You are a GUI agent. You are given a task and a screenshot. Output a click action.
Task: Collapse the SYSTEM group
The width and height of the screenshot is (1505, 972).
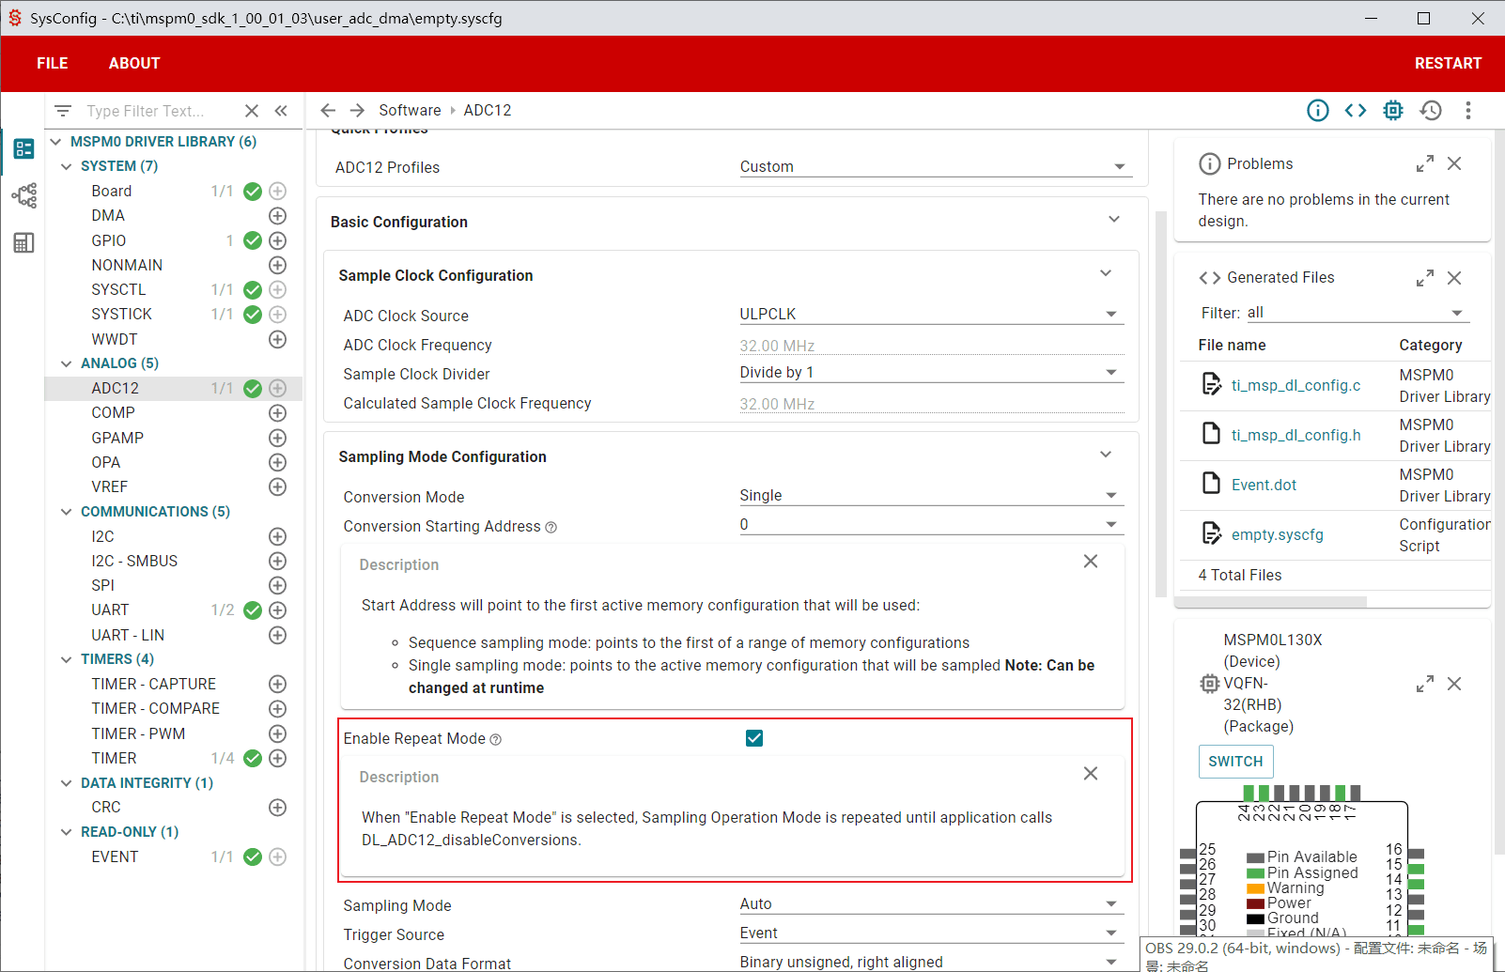click(66, 166)
